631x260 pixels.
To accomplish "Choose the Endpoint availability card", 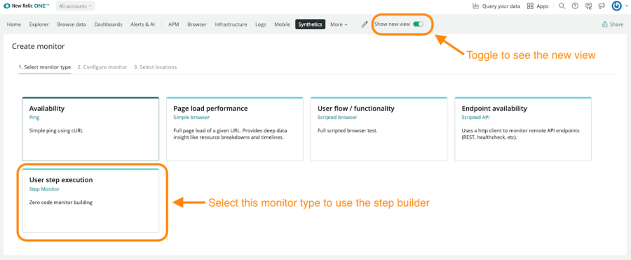I will [x=523, y=129].
